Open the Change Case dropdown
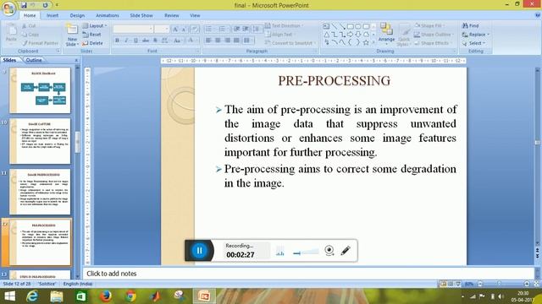 [x=177, y=41]
